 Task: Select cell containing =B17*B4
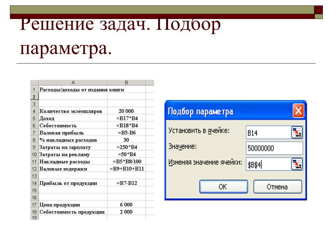click(127, 118)
